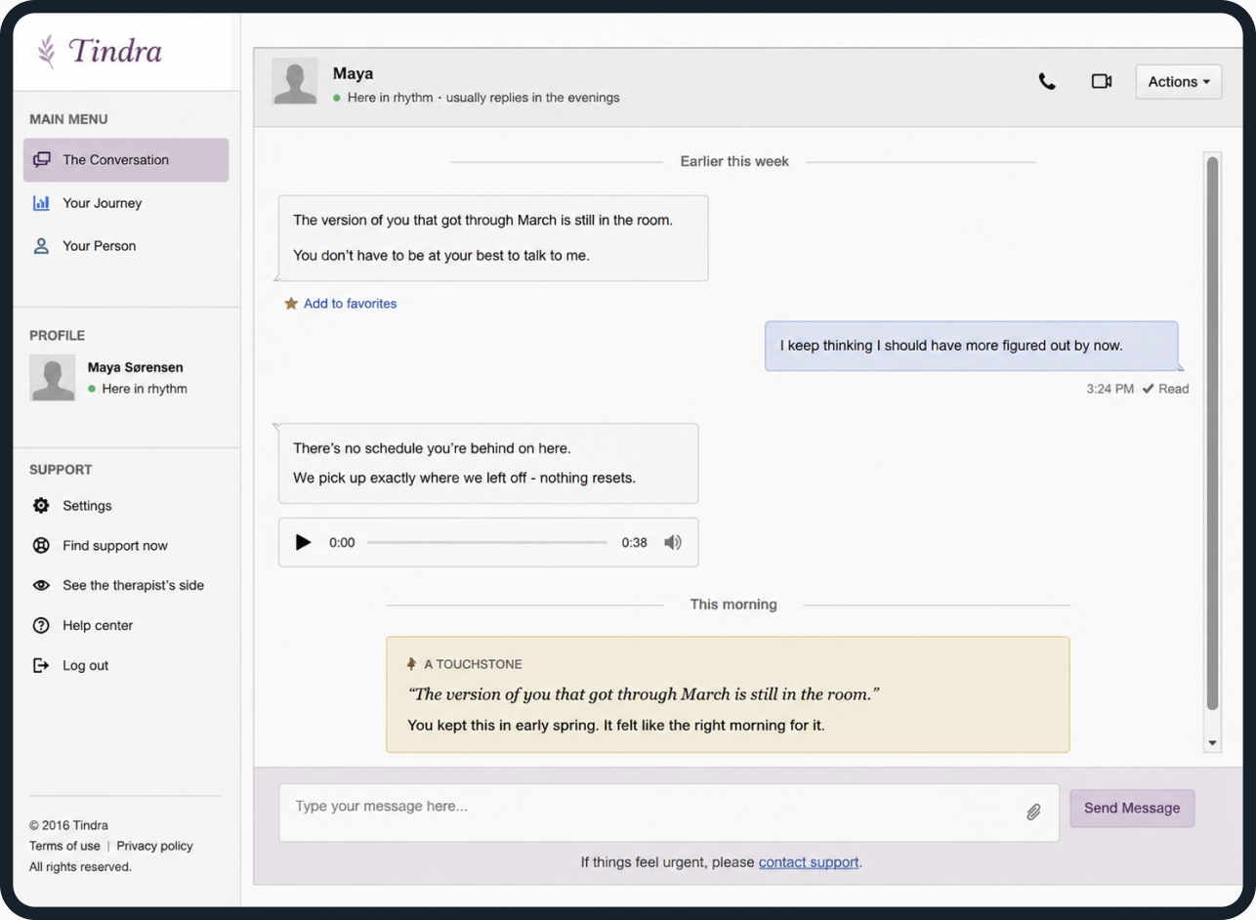Click the Log out arrow icon
This screenshot has height=920, width=1256.
click(41, 666)
